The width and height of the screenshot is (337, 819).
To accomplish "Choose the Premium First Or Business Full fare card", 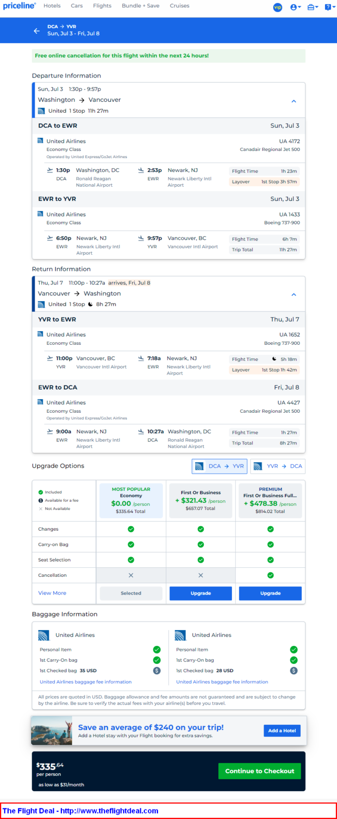I will tap(271, 500).
